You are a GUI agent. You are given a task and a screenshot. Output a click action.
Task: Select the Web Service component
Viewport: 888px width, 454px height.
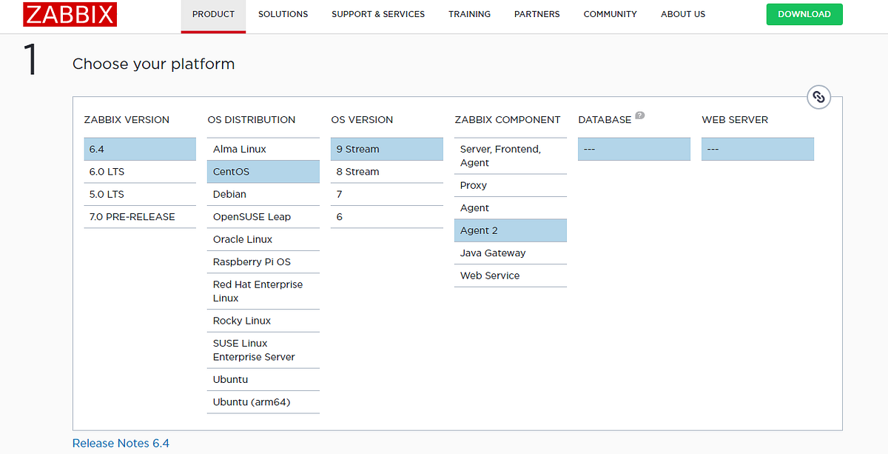[x=490, y=275]
